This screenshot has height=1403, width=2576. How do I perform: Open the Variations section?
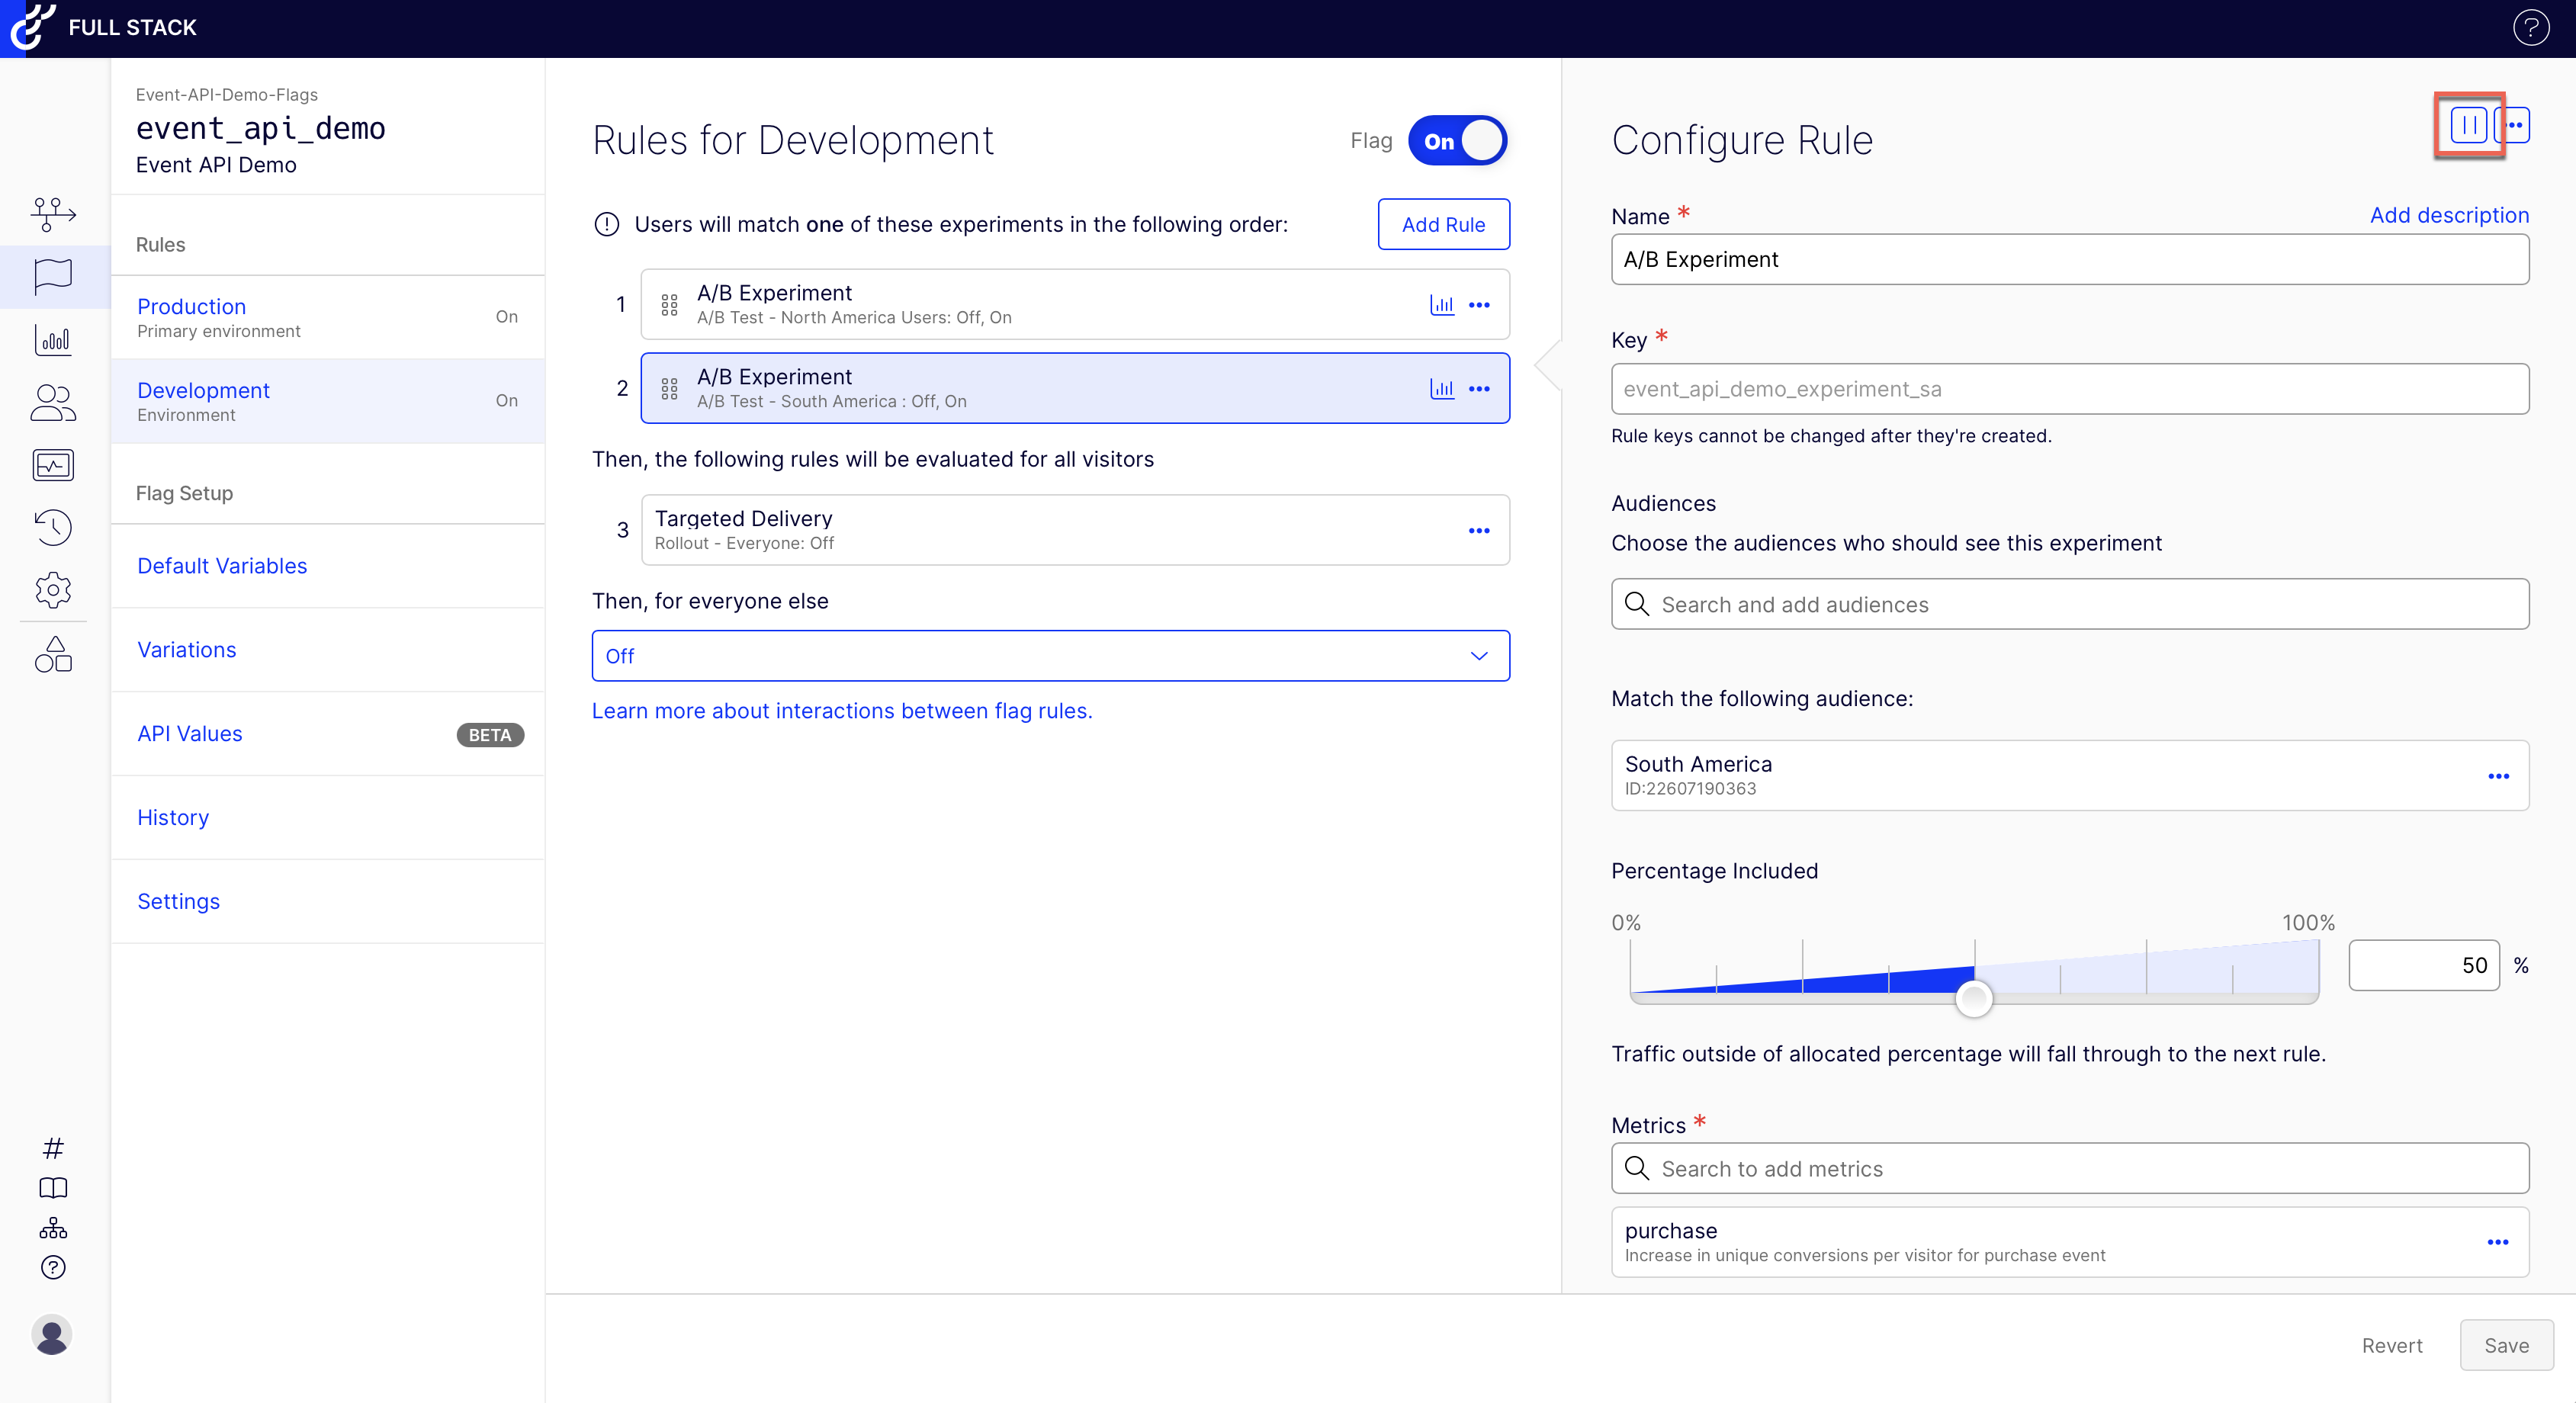click(187, 650)
